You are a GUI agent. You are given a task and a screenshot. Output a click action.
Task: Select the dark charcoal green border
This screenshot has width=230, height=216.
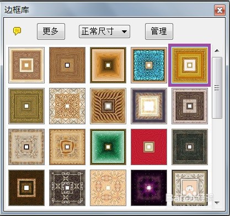[190, 147]
